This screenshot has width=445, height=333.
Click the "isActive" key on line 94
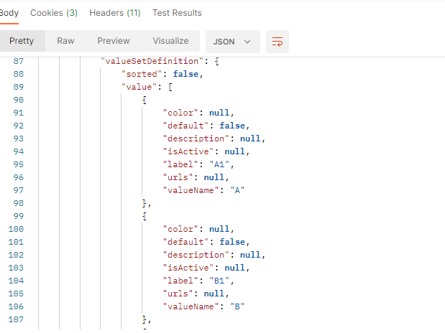188,151
